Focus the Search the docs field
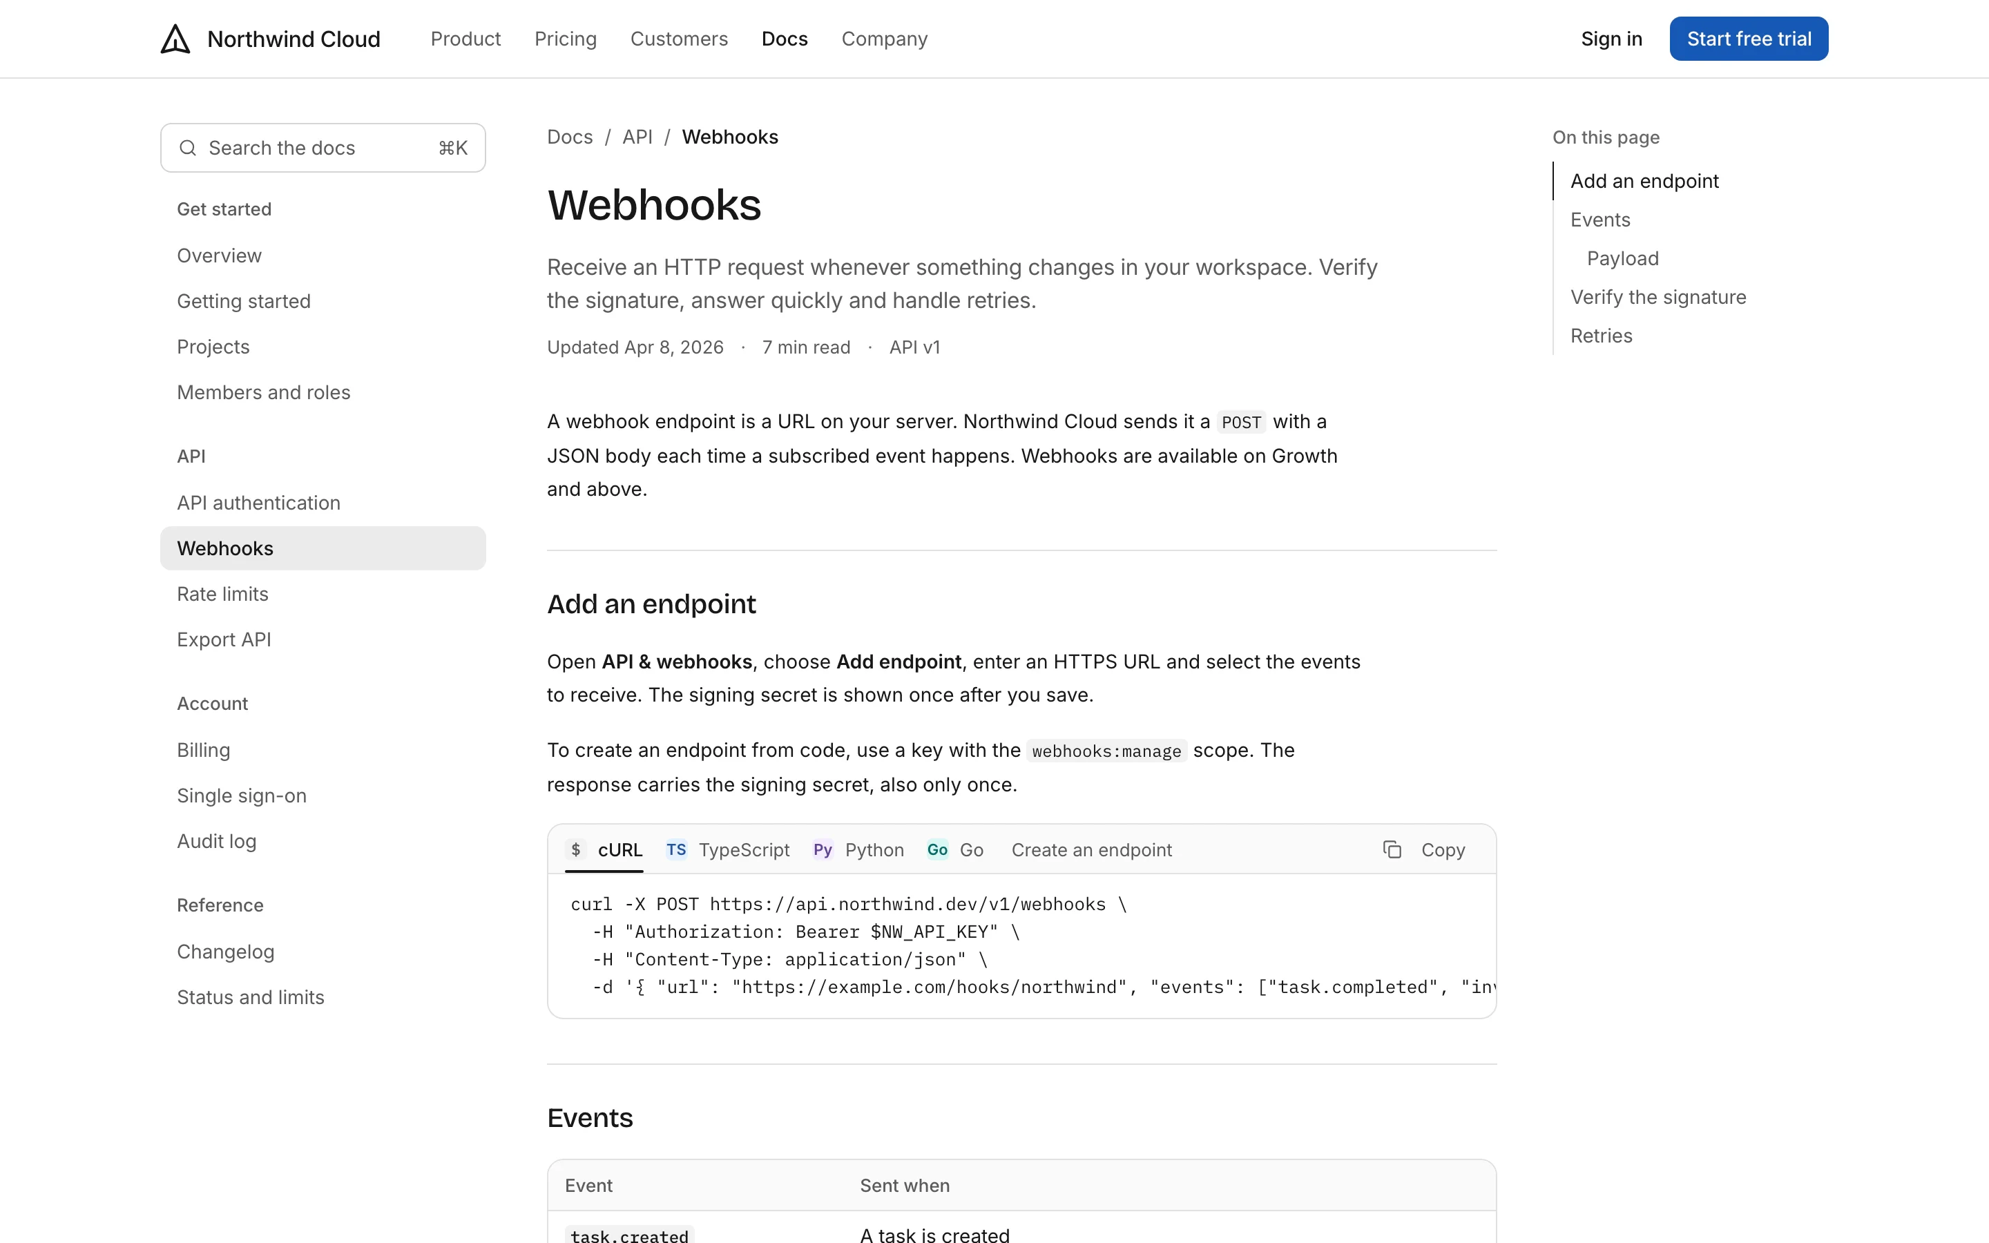Screen dimensions: 1989x1243 [x=323, y=148]
